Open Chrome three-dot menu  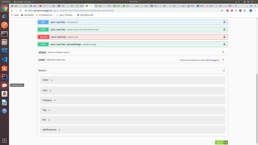point(255,11)
